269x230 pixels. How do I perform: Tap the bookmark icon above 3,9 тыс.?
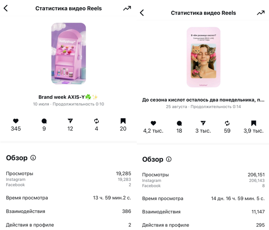point(254,123)
